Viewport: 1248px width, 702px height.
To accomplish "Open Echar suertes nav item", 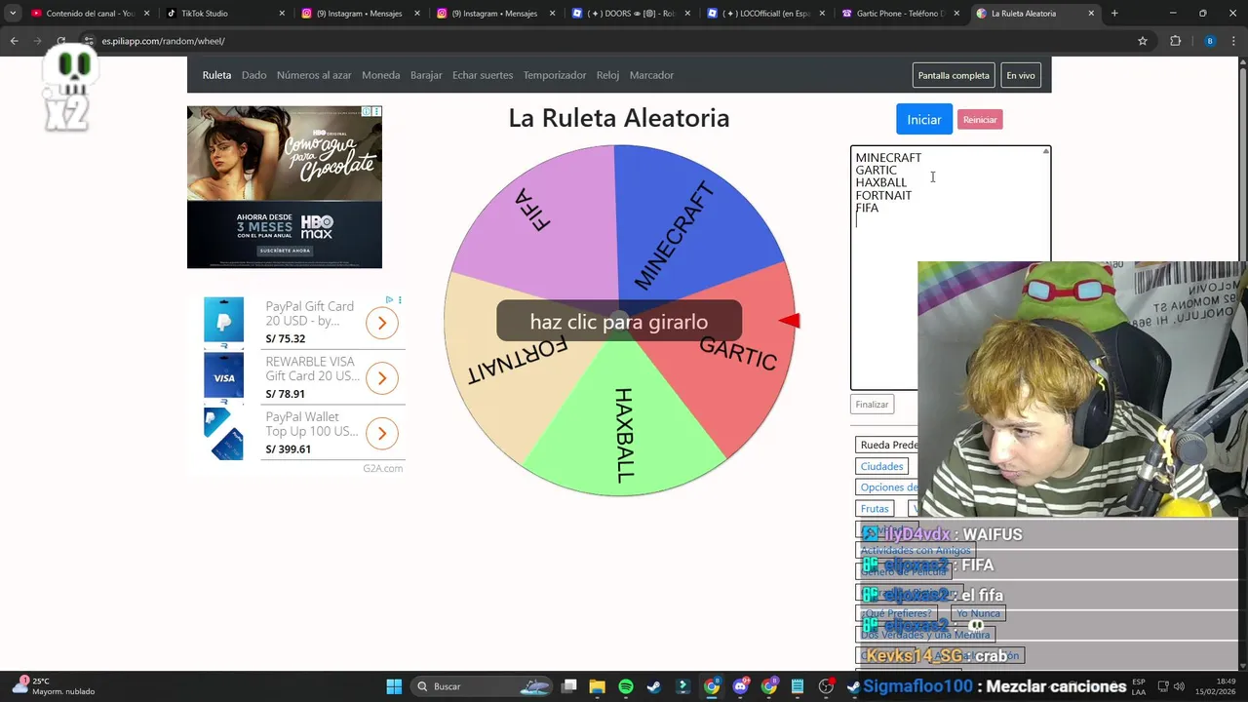I will click(x=483, y=75).
